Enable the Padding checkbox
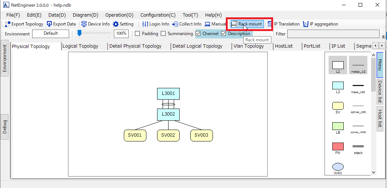Viewport: 387px width, 188px height. pos(137,34)
